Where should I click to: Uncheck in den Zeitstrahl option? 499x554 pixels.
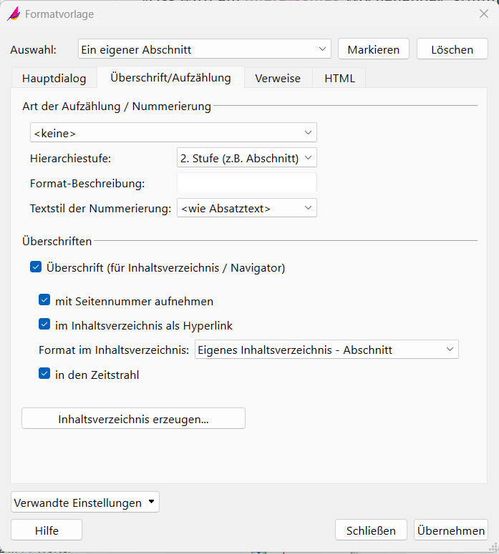coord(45,374)
